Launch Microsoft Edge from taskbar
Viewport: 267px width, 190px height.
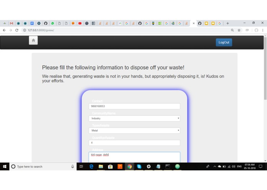(x=91, y=167)
